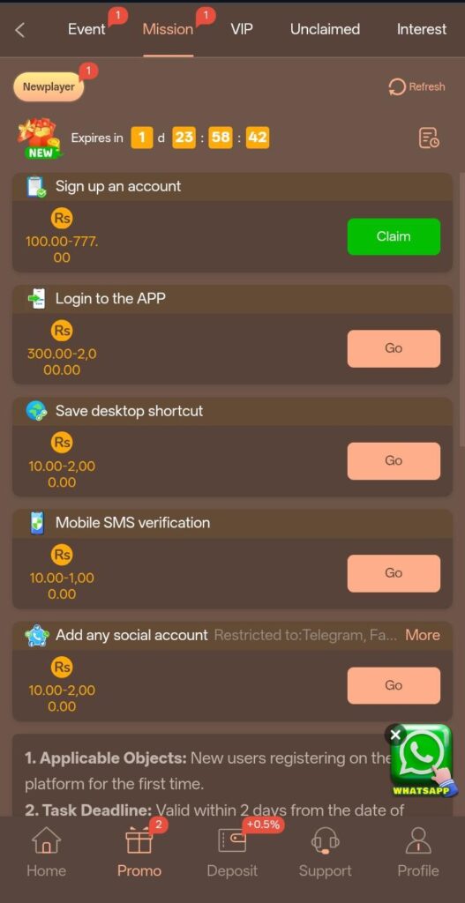Open the Unclaimed tab
Viewport: 465px width, 903px height.
tap(325, 29)
